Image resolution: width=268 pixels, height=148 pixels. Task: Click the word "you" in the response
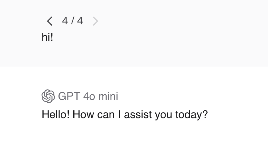tap(164, 115)
